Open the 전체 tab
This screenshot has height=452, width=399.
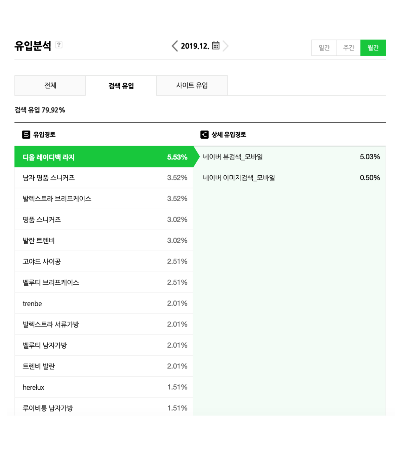[50, 85]
